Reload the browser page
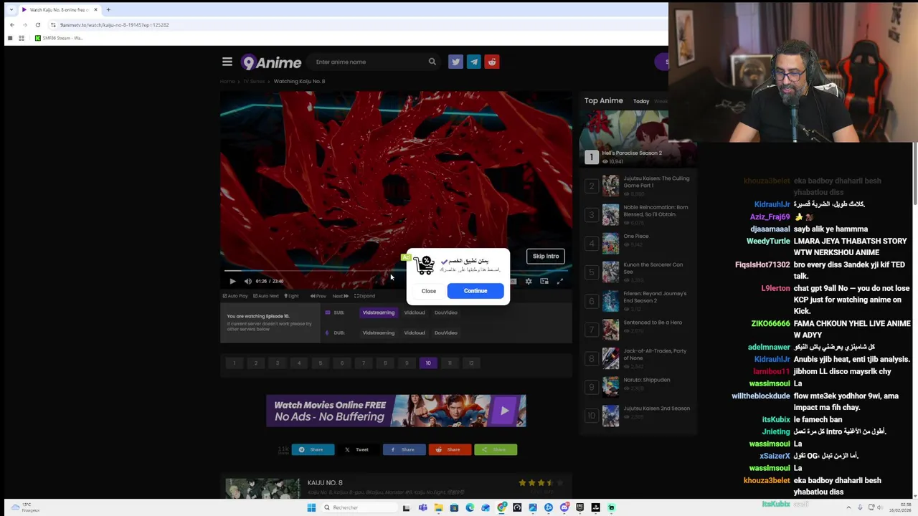918x516 pixels. [38, 25]
